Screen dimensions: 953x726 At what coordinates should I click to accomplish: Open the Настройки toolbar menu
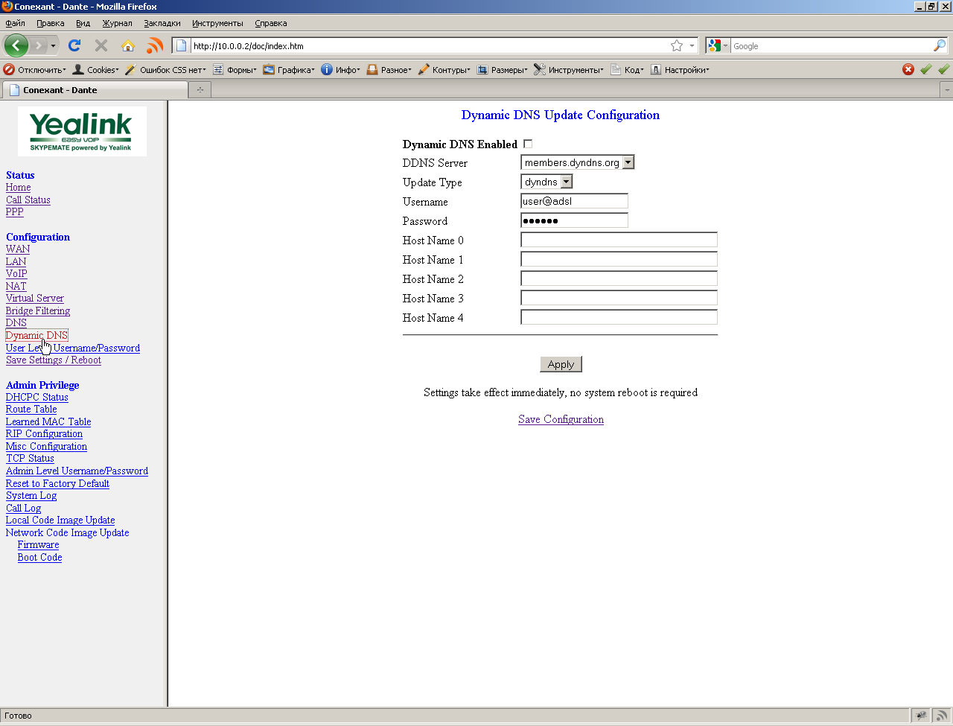(x=680, y=69)
